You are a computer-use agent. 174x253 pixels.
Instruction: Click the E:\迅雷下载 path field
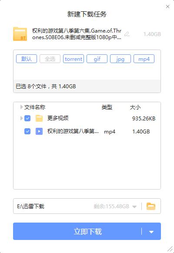coord(53,206)
